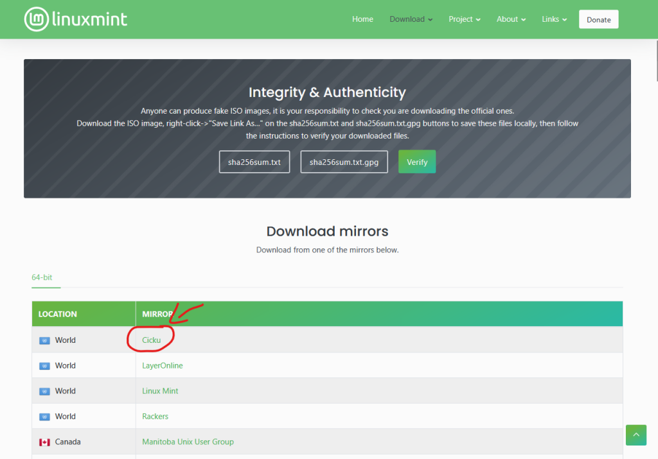Click the green Verify button
The height and width of the screenshot is (459, 658).
click(x=417, y=162)
